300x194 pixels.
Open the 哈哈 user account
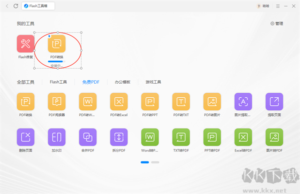point(263,6)
